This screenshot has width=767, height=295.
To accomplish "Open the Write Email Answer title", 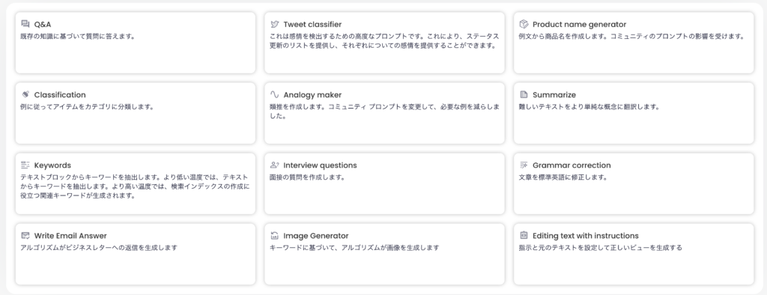I will click(x=70, y=236).
